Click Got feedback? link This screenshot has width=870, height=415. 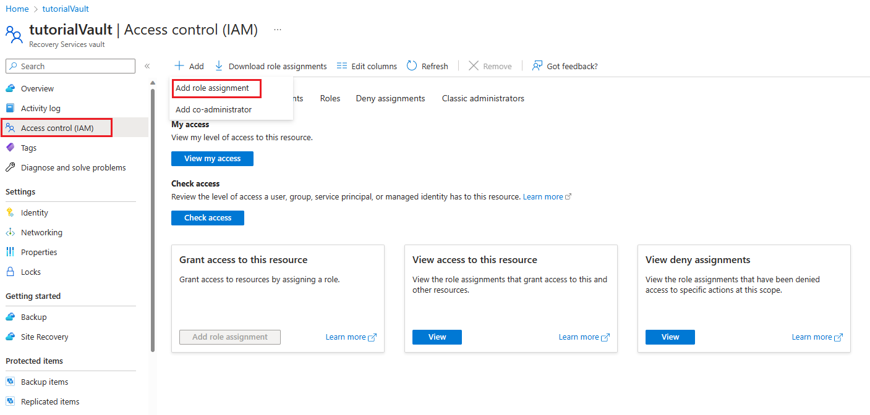click(x=572, y=66)
